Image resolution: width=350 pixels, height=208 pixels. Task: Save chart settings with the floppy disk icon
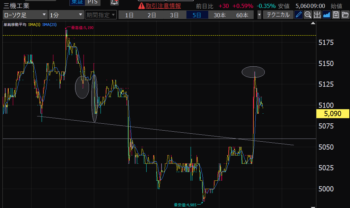click(x=335, y=15)
